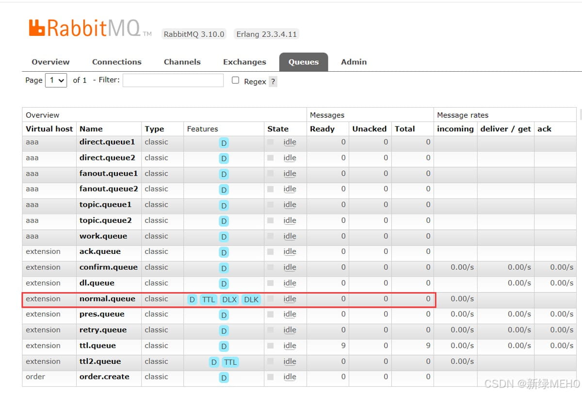This screenshot has height=393, width=582.
Task: Open the Page number dropdown
Action: [x=56, y=80]
